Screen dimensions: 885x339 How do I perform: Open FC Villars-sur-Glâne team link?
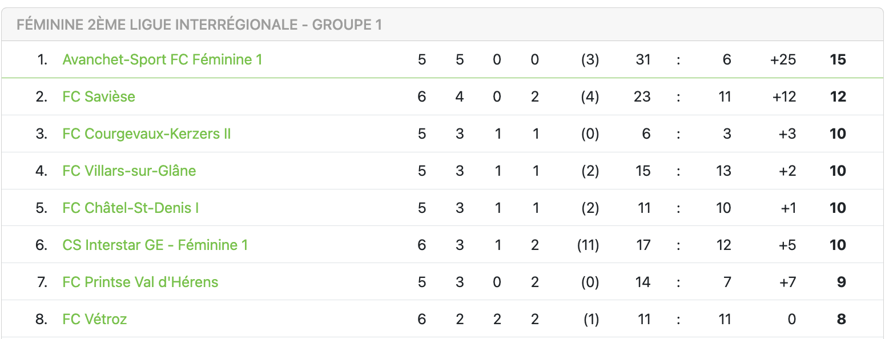(129, 171)
